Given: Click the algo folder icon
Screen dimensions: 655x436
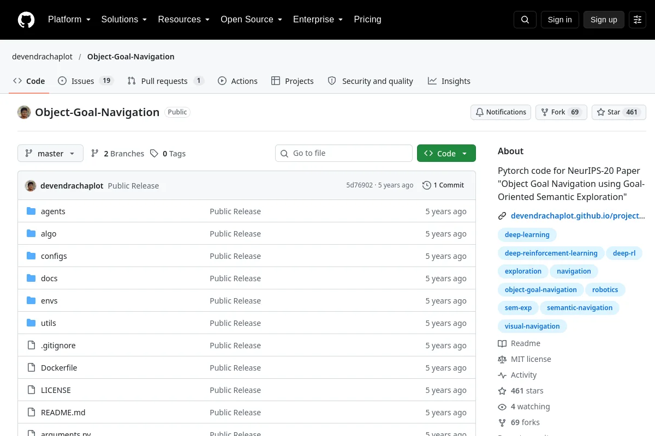Looking at the screenshot, I should [31, 234].
